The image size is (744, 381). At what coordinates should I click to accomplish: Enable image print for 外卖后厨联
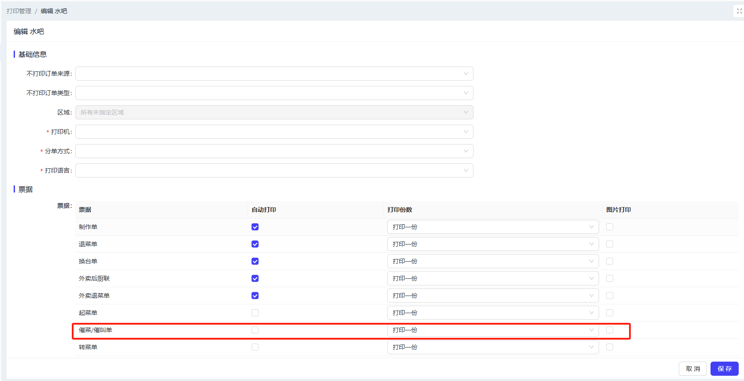[x=610, y=278]
